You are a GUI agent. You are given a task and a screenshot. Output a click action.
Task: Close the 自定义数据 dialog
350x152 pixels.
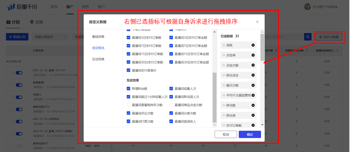click(257, 22)
